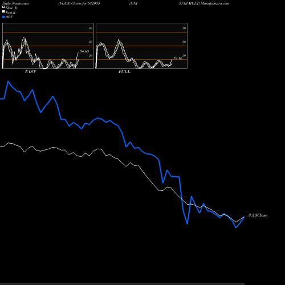Click the FULL stochastic chart panel
This screenshot has height=285, width=285.
pyautogui.click(x=141, y=46)
